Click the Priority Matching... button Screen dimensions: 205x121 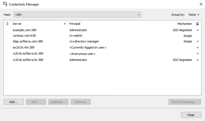pyautogui.click(x=184, y=102)
